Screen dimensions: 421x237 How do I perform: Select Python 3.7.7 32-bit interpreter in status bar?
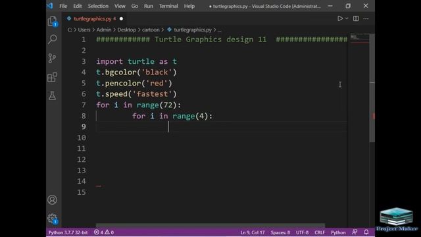[x=68, y=232]
